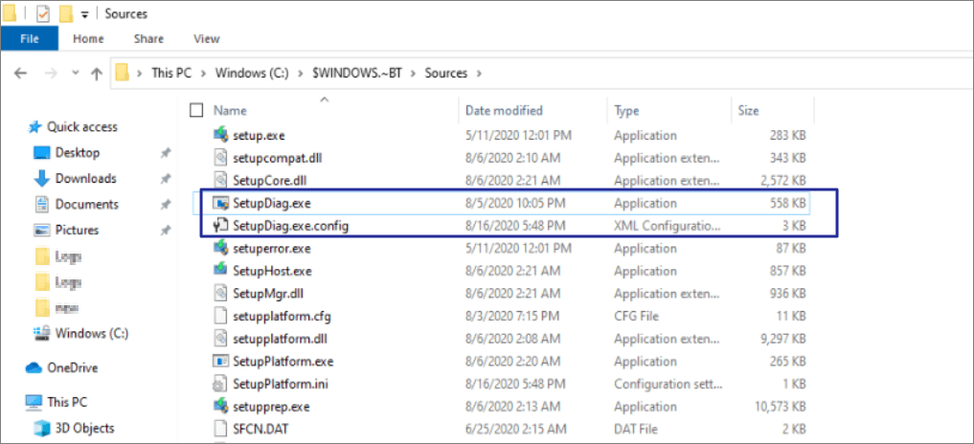
Task: Click the Downloads arrow icon in sidebar
Action: click(41, 178)
